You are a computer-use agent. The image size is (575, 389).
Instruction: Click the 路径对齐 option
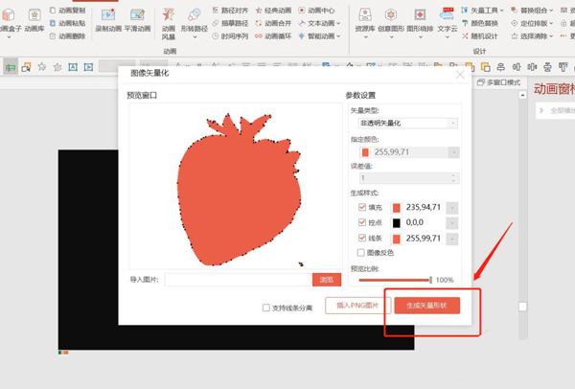(x=230, y=11)
